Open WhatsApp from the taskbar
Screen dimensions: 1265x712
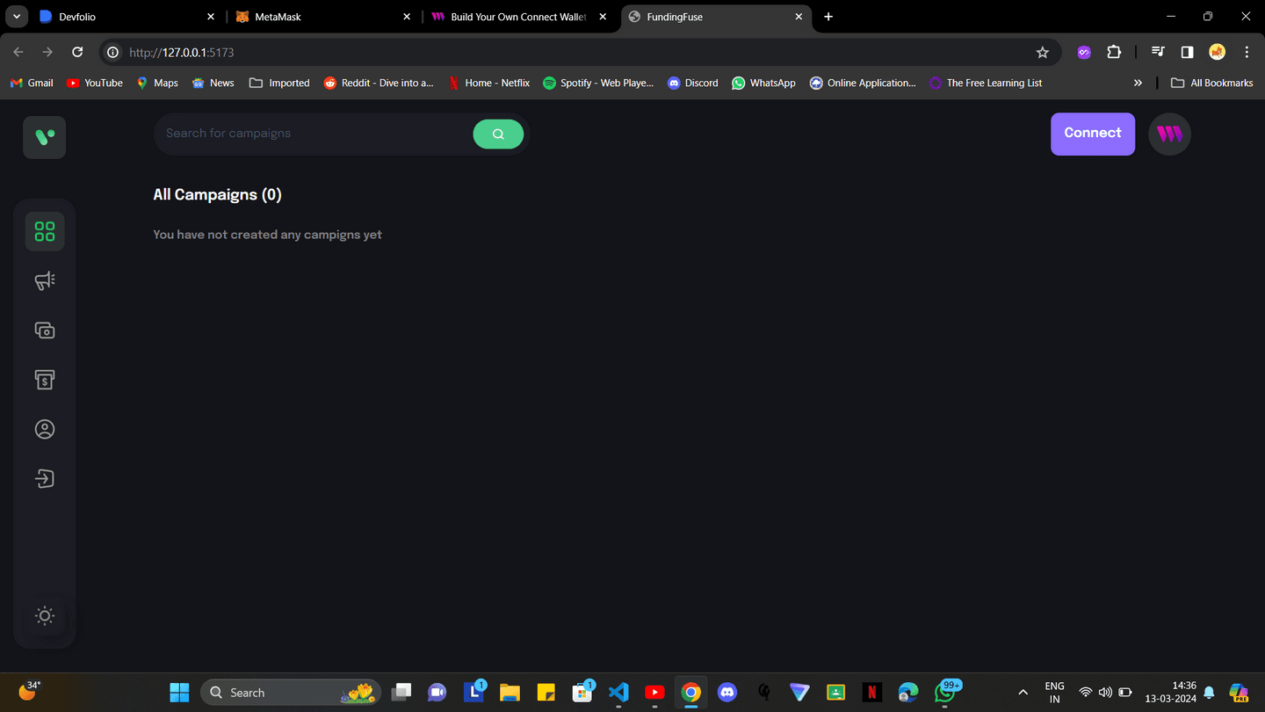point(944,693)
